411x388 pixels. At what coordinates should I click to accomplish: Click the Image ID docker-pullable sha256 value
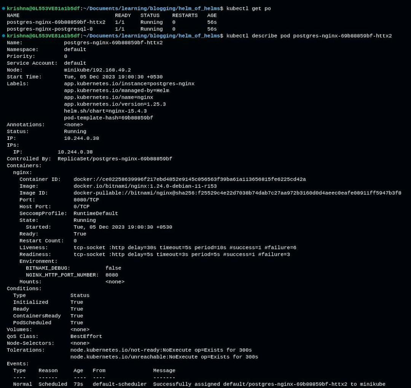click(237, 193)
